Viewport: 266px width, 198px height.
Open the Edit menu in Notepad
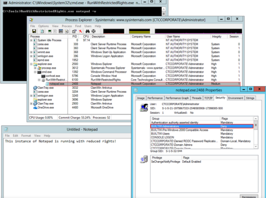coord(16,136)
